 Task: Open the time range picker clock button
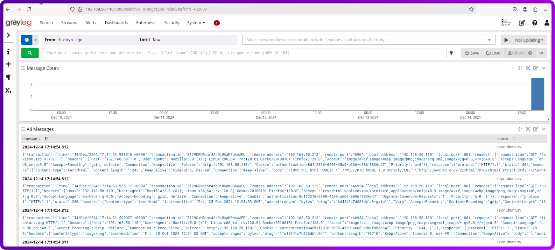(x=27, y=40)
